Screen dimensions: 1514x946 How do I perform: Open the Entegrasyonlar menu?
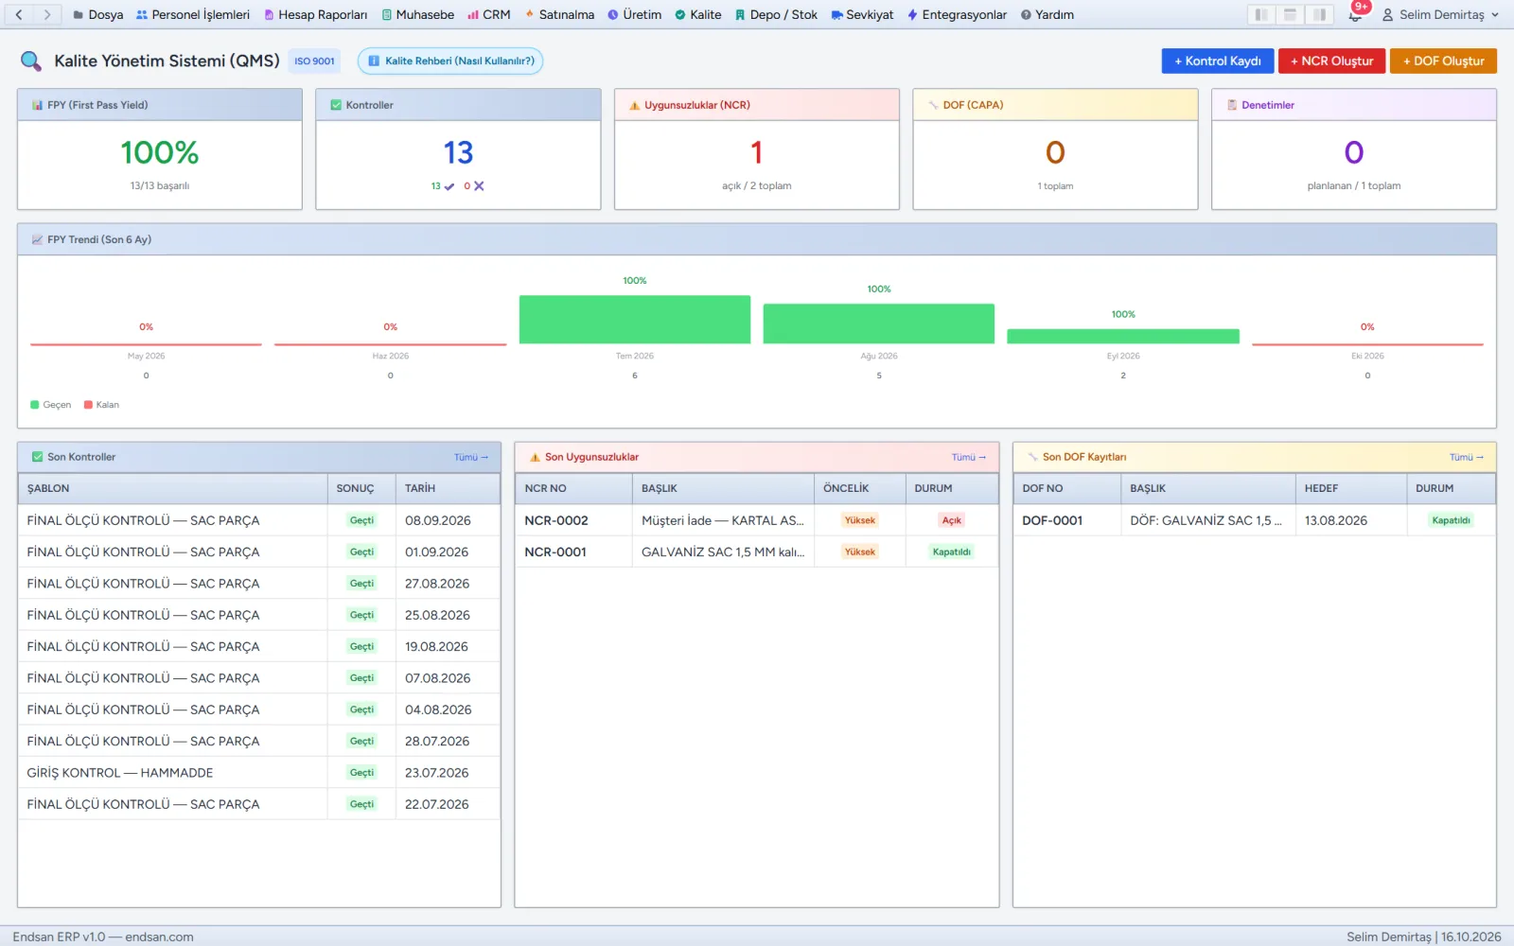957,14
